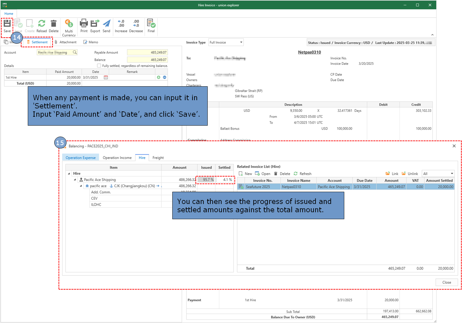This screenshot has width=462, height=323.
Task: Open the Invoice Type dropdown
Action: [241, 42]
